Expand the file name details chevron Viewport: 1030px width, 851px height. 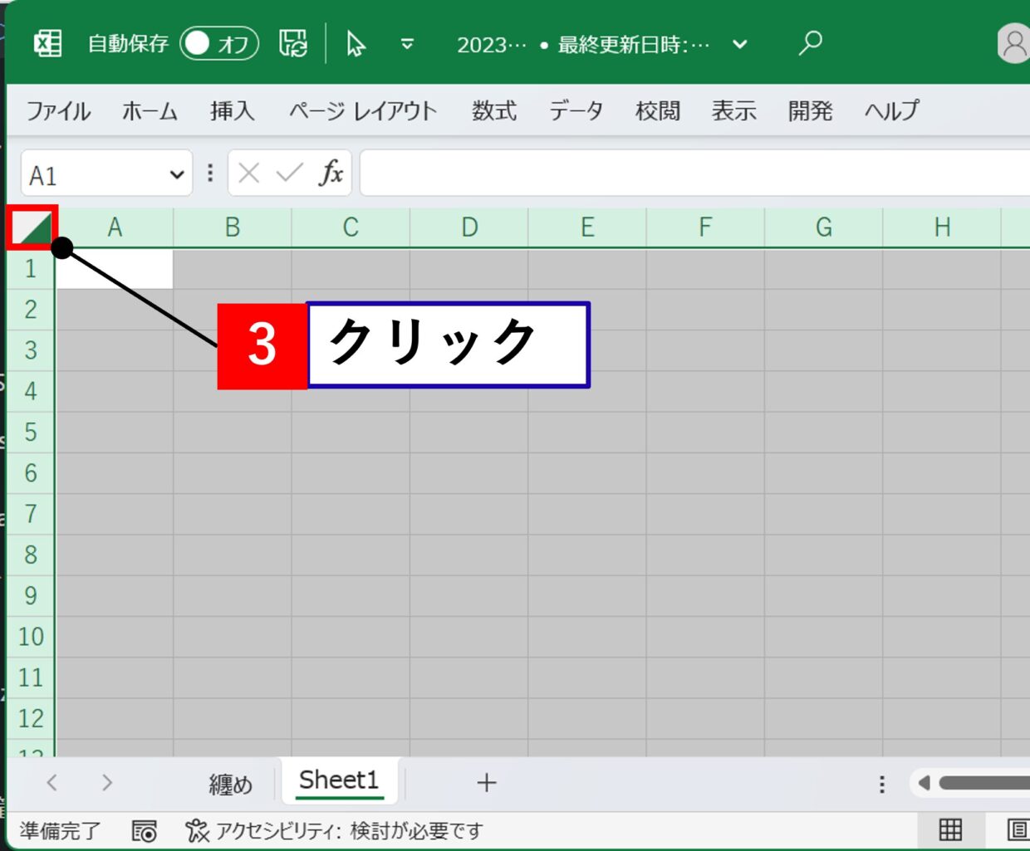(739, 44)
